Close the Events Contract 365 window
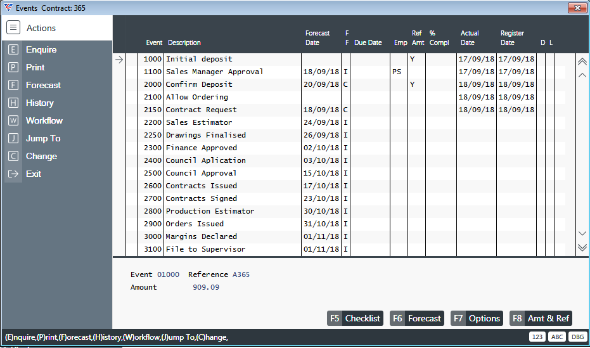This screenshot has height=348, width=590. 577,8
